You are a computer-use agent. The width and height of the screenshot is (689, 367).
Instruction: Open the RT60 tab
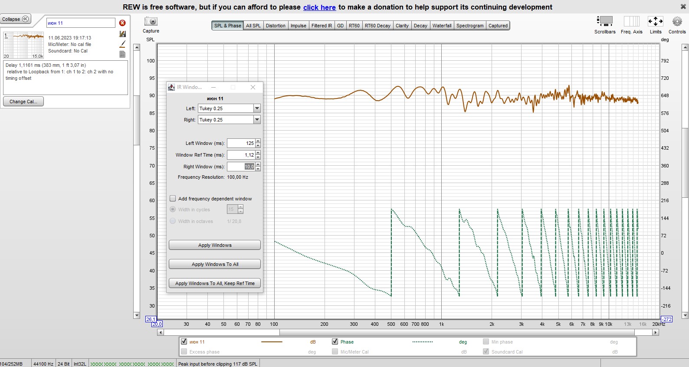(354, 26)
